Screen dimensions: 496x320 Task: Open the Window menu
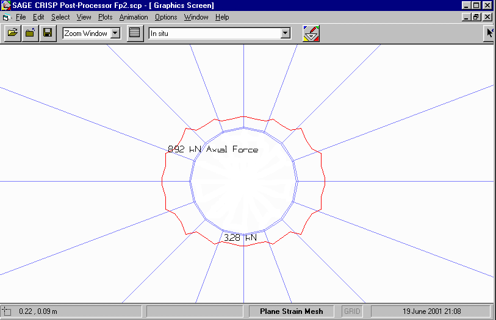196,17
